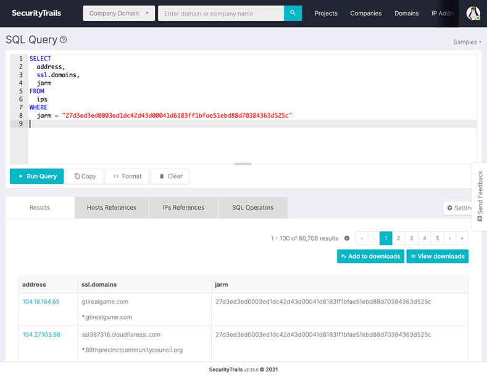Click ssl387316.cloudflaressl.com domain text
This screenshot has height=375, width=487.
(121, 335)
